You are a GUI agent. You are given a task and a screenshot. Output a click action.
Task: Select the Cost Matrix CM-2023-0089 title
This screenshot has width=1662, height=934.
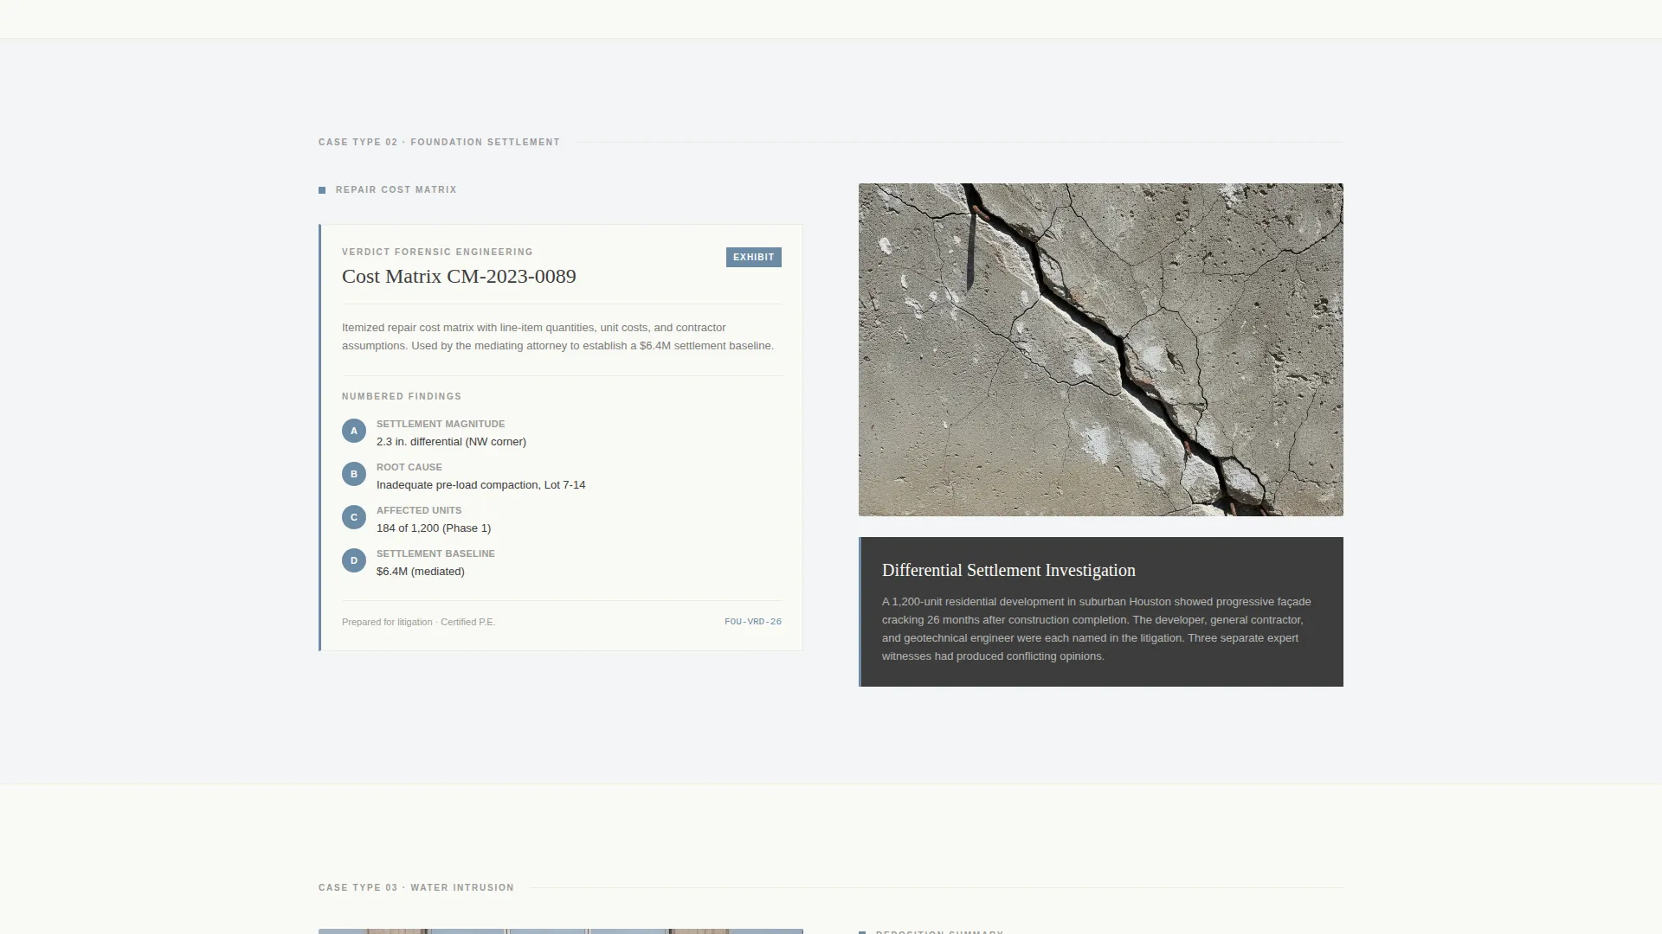459,277
